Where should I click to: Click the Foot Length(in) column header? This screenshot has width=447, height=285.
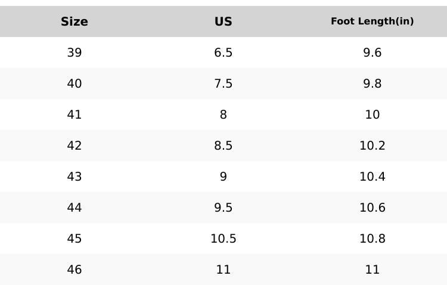coord(372,21)
